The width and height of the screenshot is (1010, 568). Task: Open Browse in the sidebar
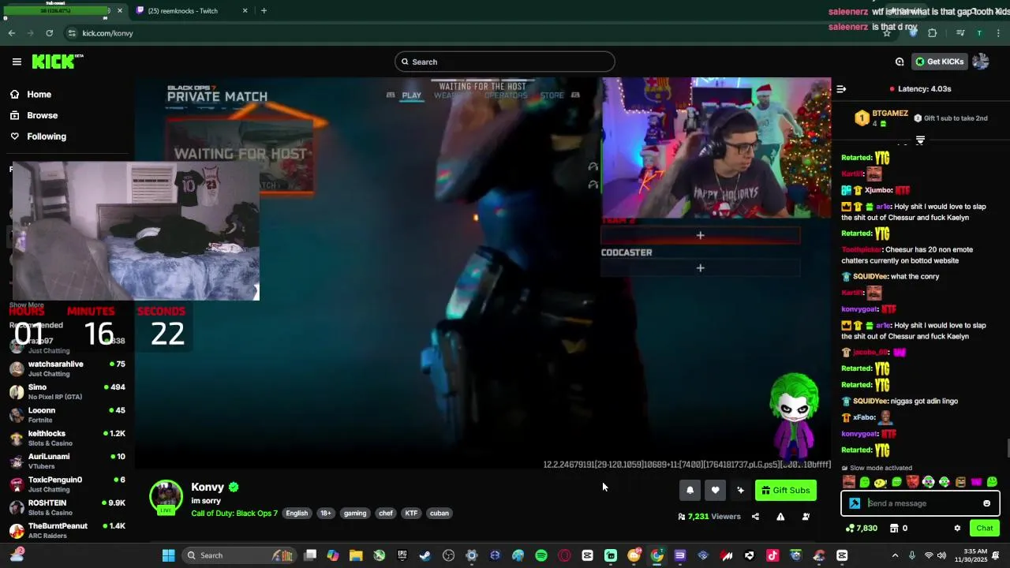[35, 115]
